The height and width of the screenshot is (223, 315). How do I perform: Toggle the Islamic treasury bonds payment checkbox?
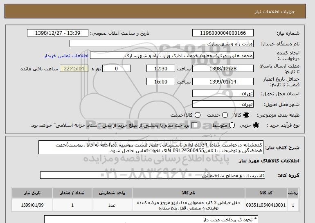click(194, 125)
